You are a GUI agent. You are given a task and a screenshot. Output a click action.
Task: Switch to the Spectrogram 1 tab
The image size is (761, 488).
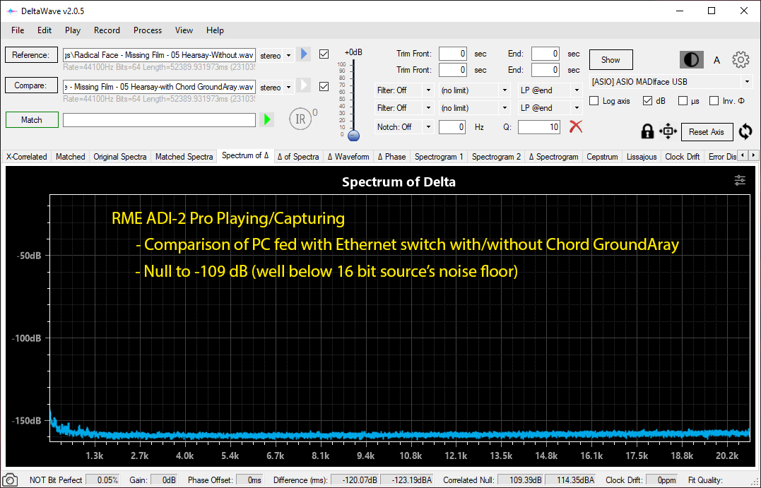click(440, 157)
